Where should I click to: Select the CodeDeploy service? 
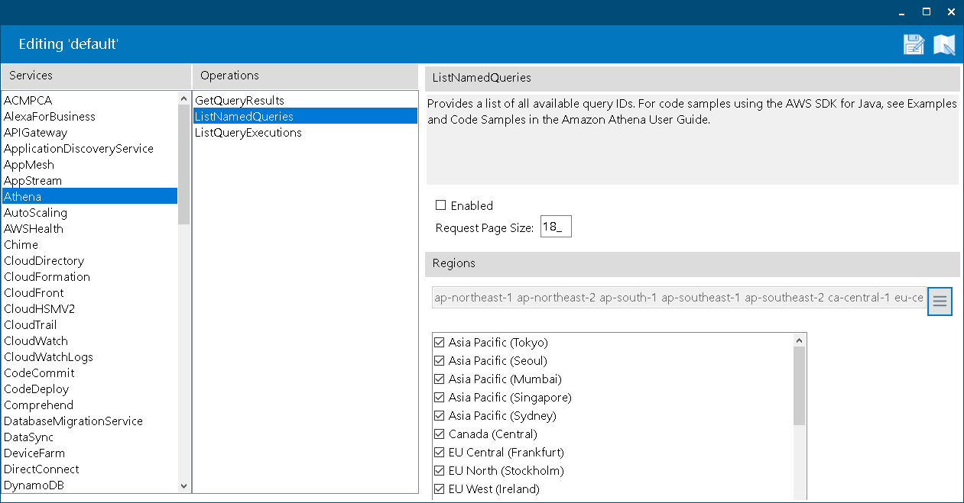[x=89, y=389]
